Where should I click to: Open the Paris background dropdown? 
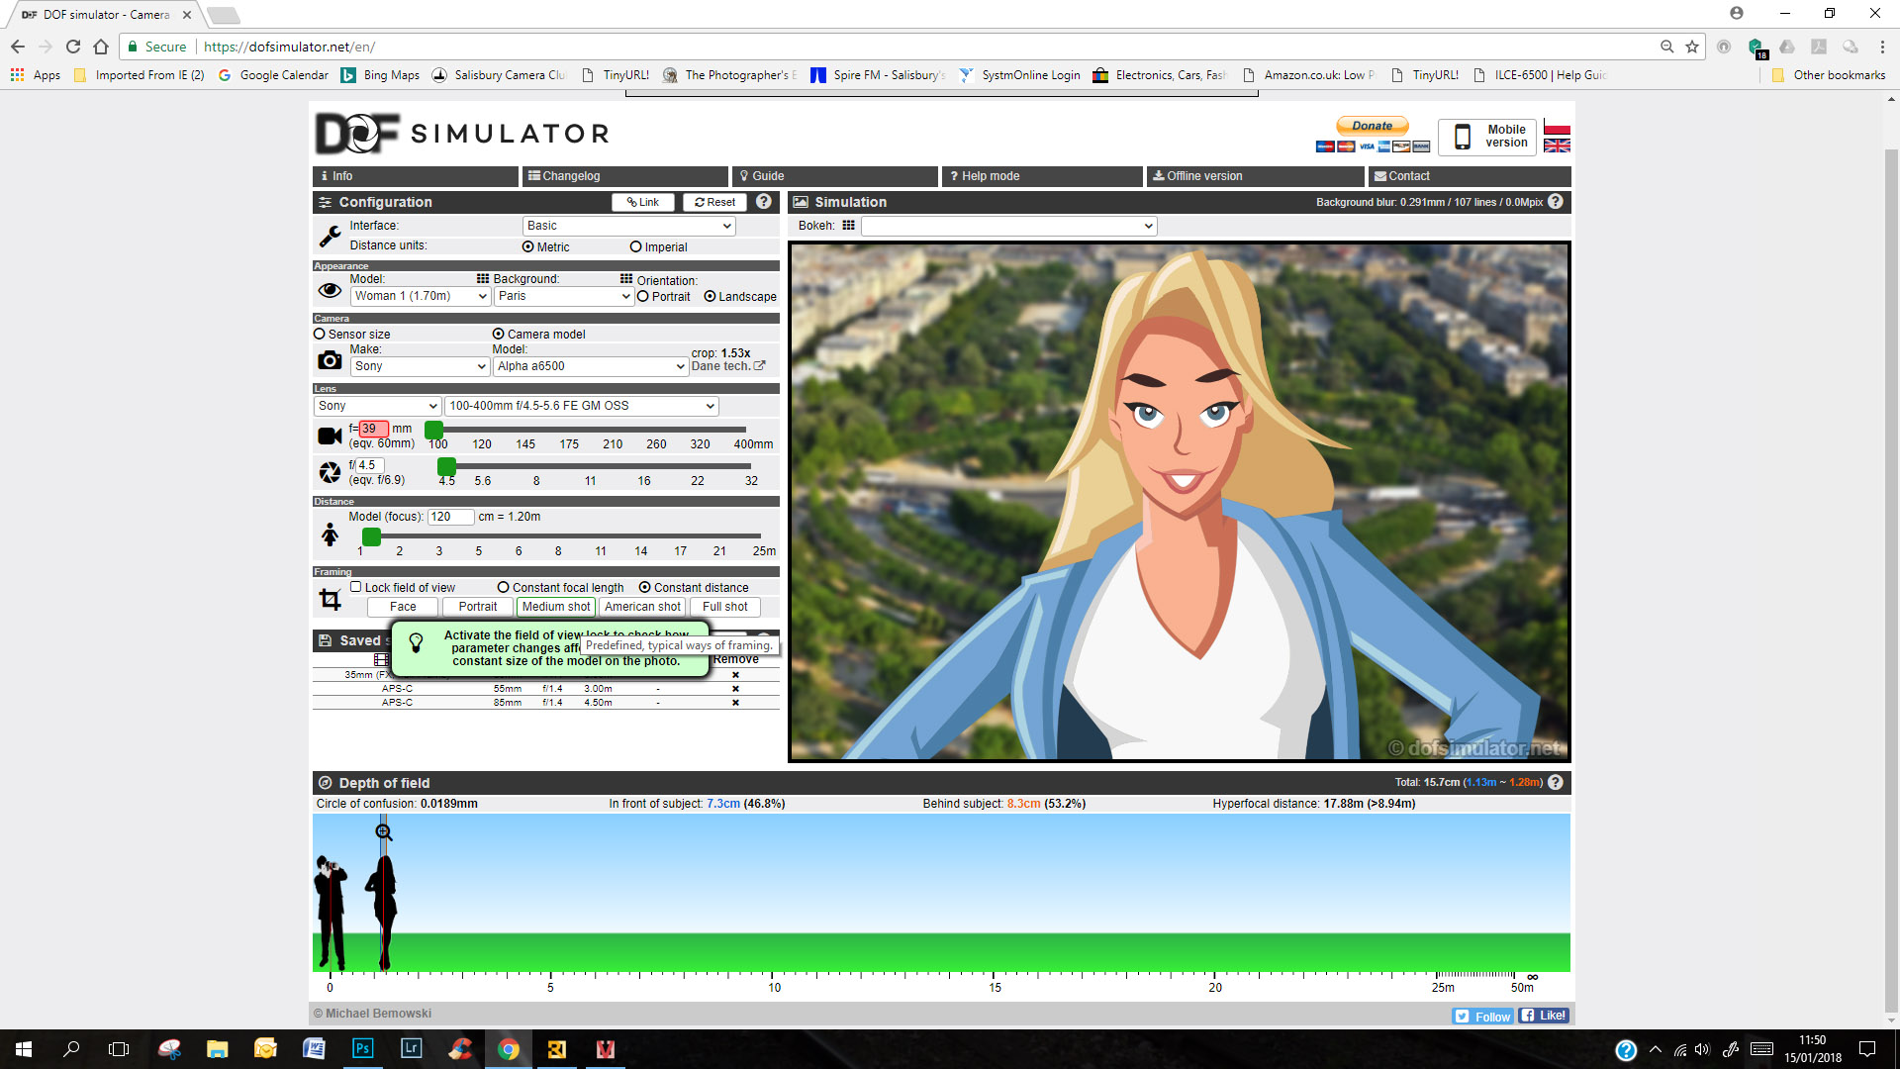coord(563,296)
